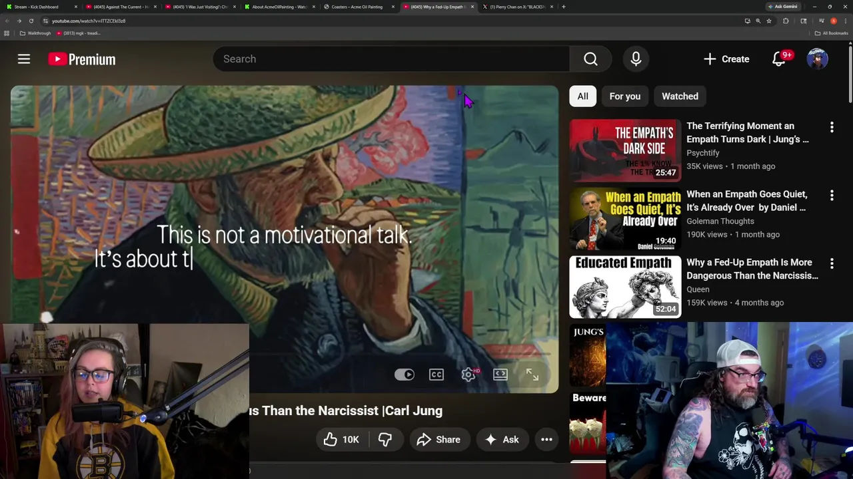Focus the YouTube search field
This screenshot has width=853, height=479.
[391, 59]
